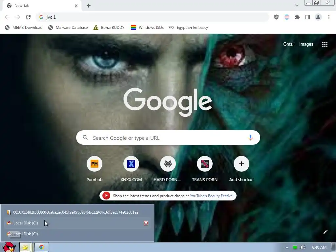Click the Search Google or type a URL box

[x=168, y=137]
